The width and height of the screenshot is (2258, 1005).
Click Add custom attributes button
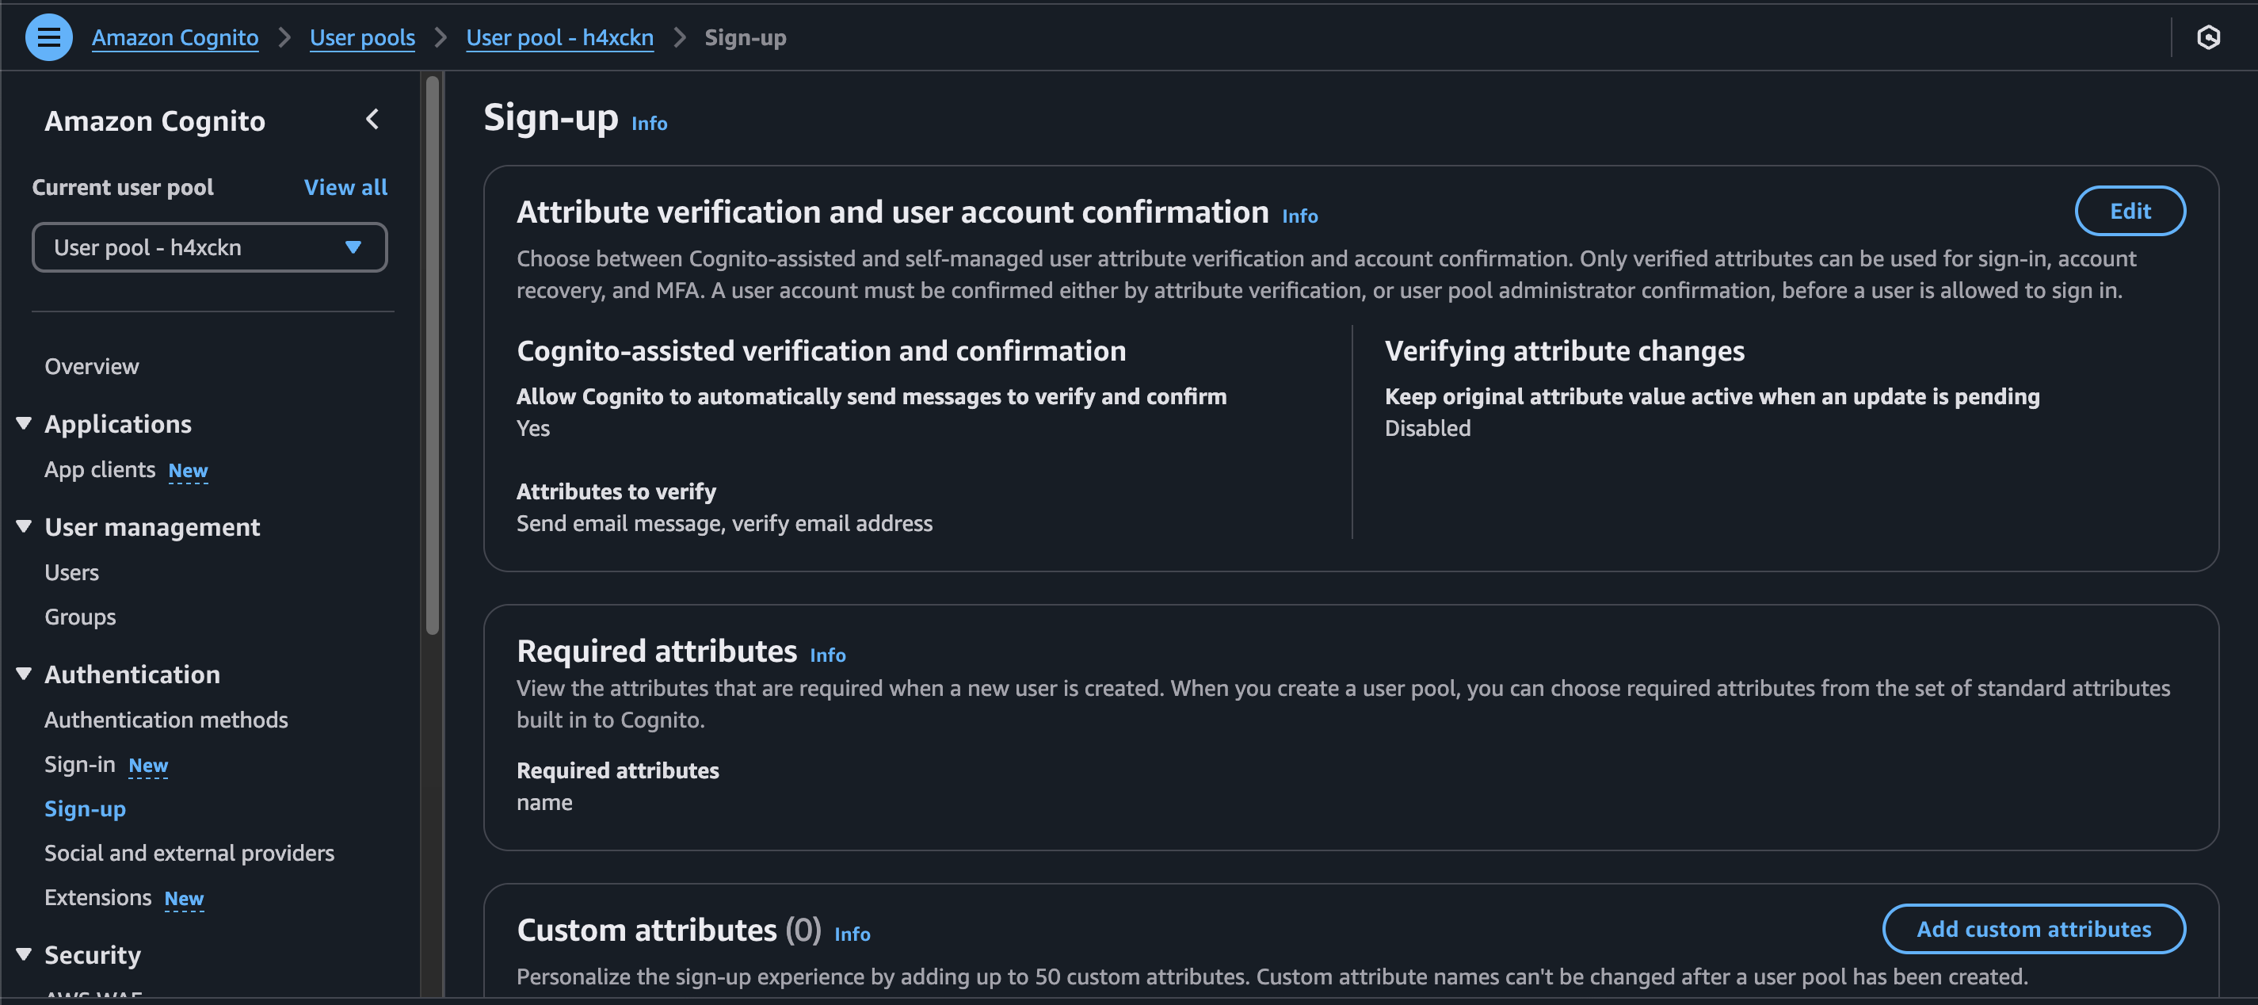point(2033,929)
